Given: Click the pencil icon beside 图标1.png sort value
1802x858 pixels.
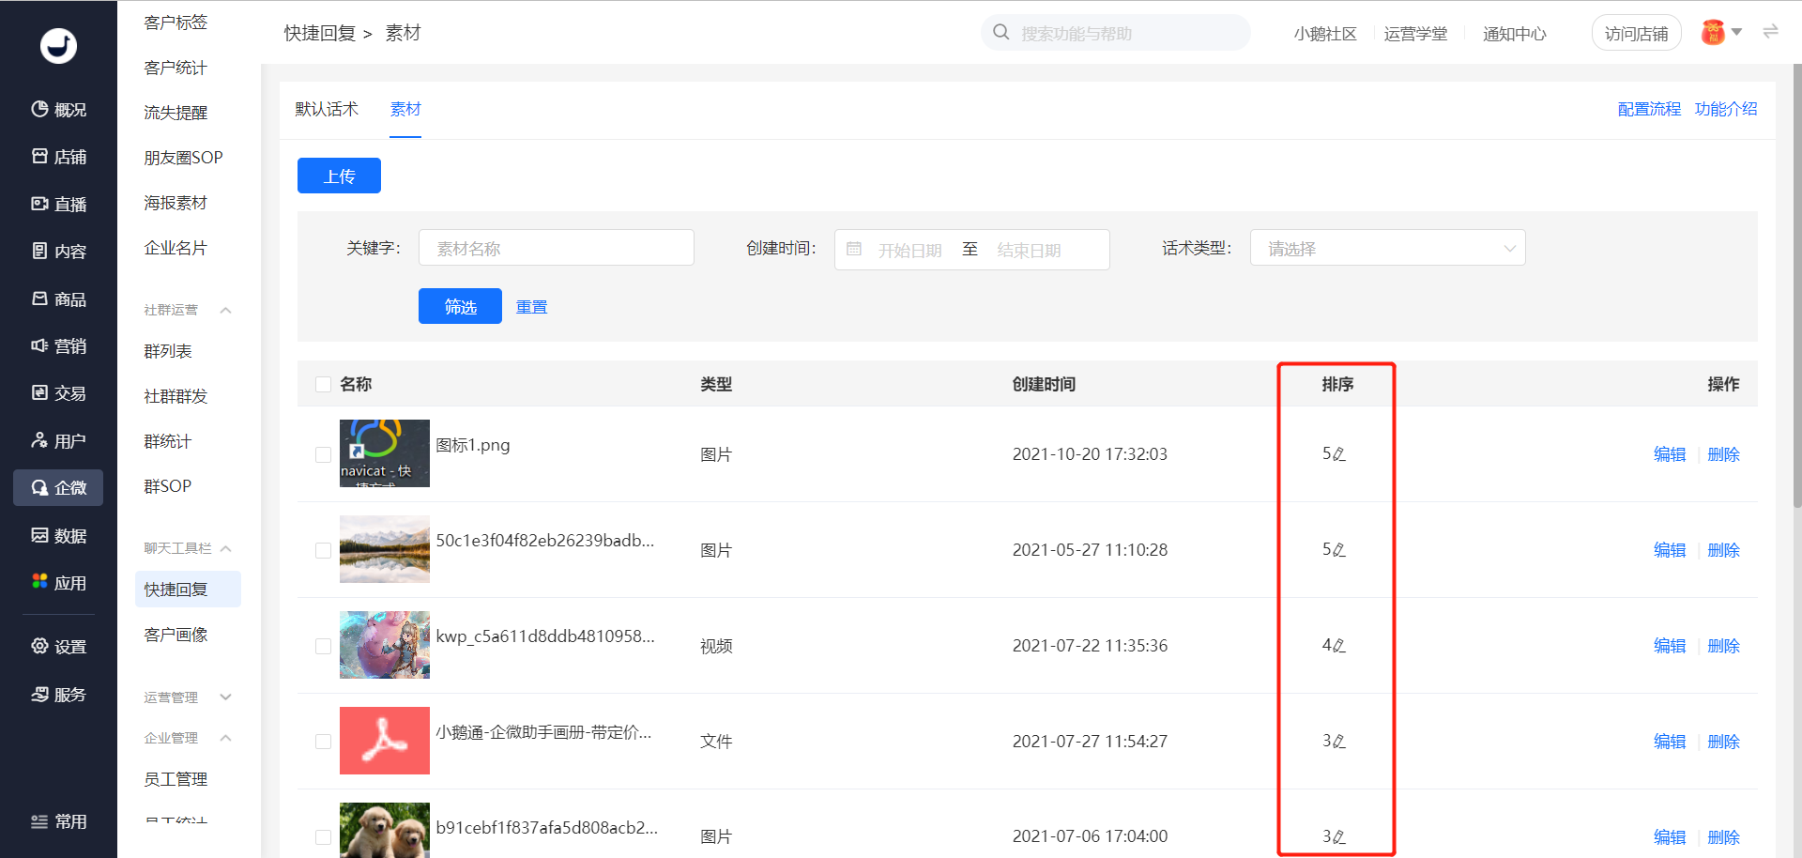Looking at the screenshot, I should click(1339, 454).
